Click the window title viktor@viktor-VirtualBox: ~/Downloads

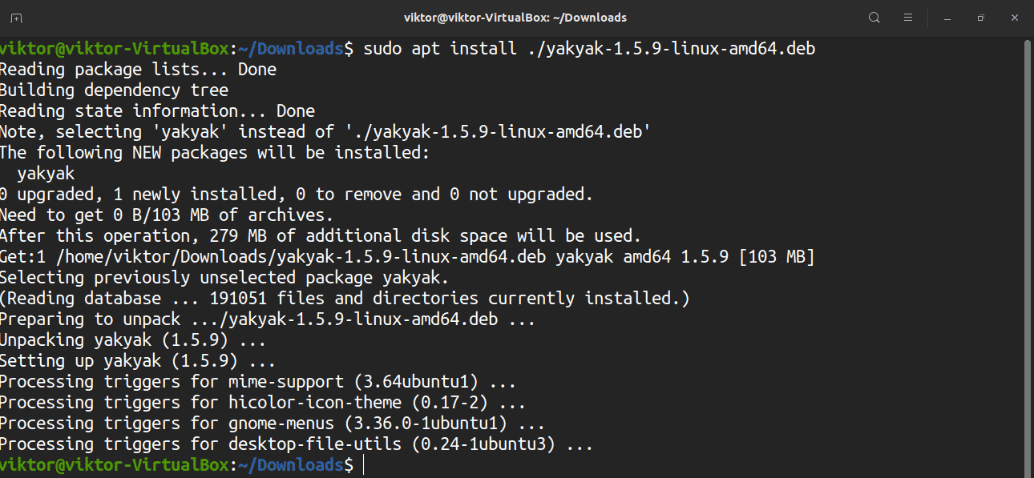[515, 18]
